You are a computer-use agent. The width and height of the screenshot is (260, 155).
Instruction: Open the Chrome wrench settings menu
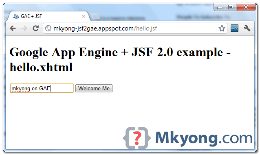click(x=247, y=28)
